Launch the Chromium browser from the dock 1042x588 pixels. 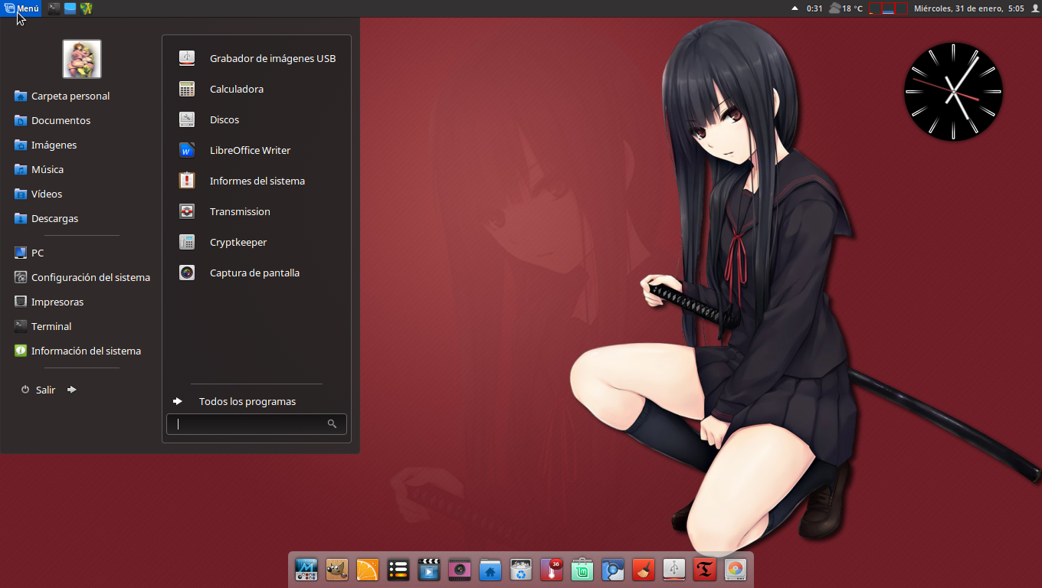pos(613,569)
